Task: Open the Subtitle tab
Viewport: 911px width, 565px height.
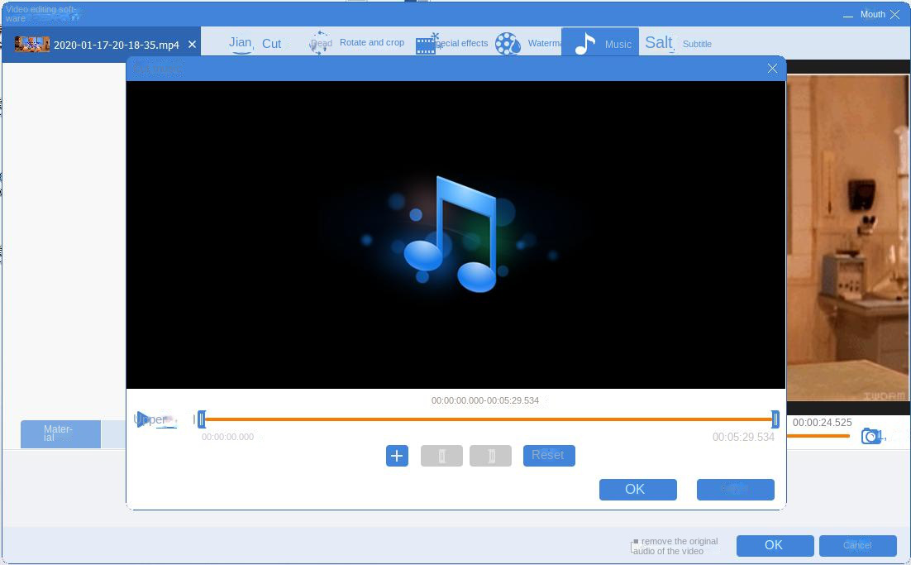Action: click(x=697, y=44)
